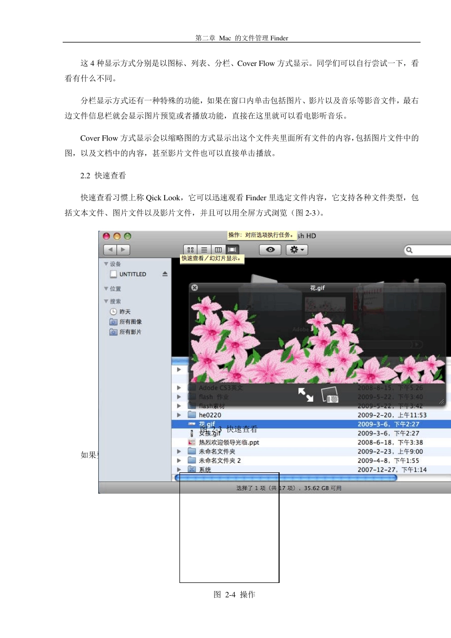Expand the flash 作业 folder
This screenshot has width=451, height=638.
pyautogui.click(x=179, y=397)
